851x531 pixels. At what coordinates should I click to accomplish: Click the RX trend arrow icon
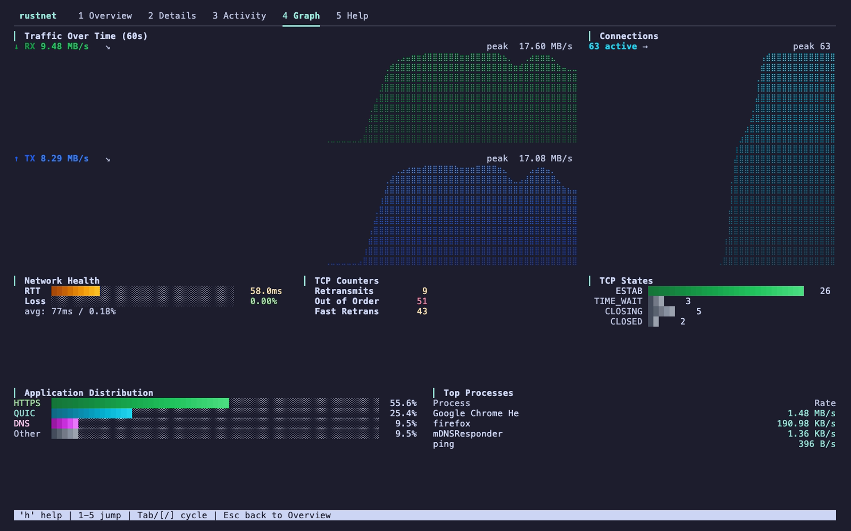pyautogui.click(x=108, y=47)
